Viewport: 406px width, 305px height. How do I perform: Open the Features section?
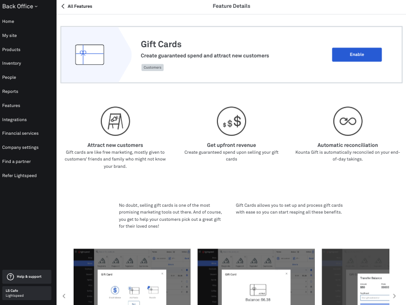click(x=11, y=106)
